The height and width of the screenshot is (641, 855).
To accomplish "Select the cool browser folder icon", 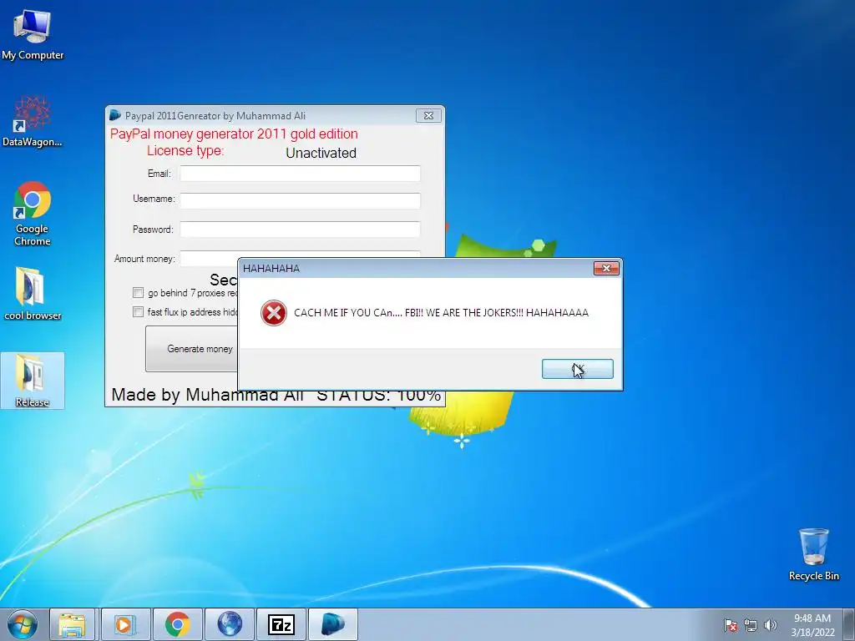I will pyautogui.click(x=33, y=293).
